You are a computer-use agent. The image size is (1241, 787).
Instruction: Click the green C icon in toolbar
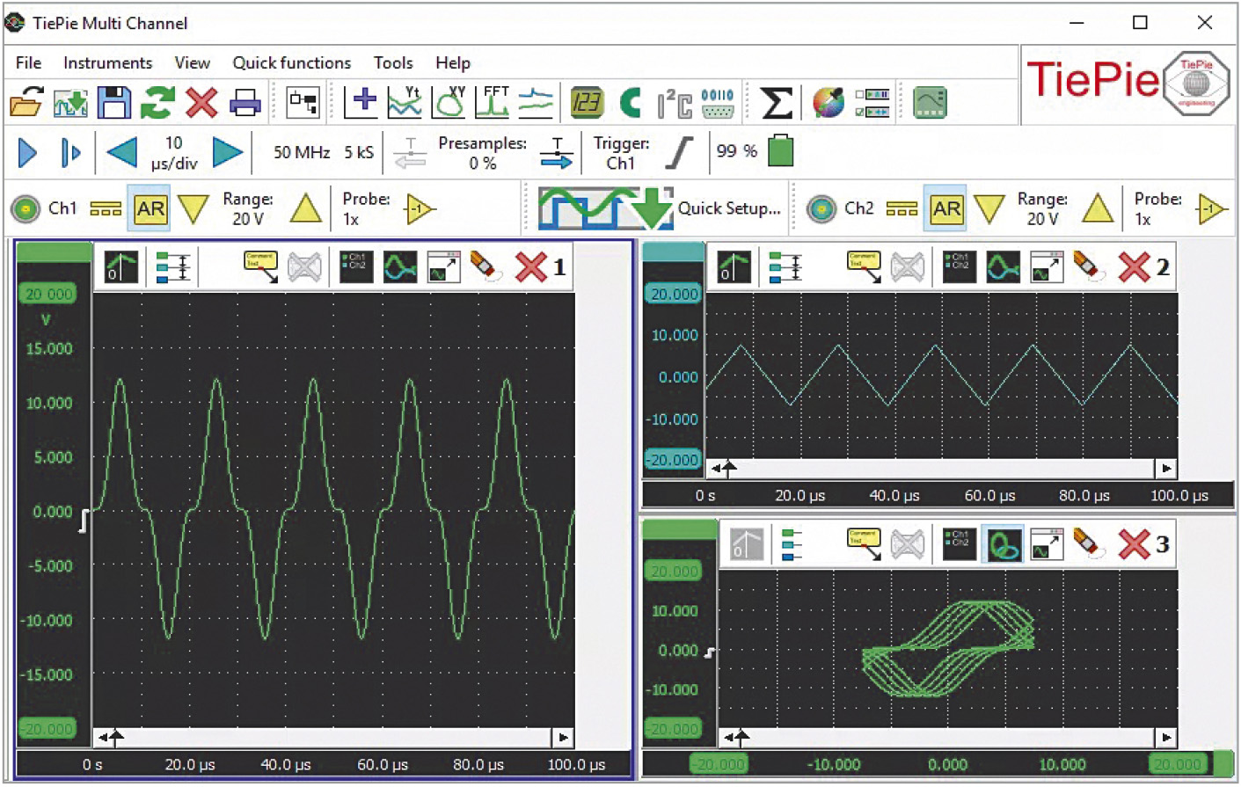pos(631,103)
